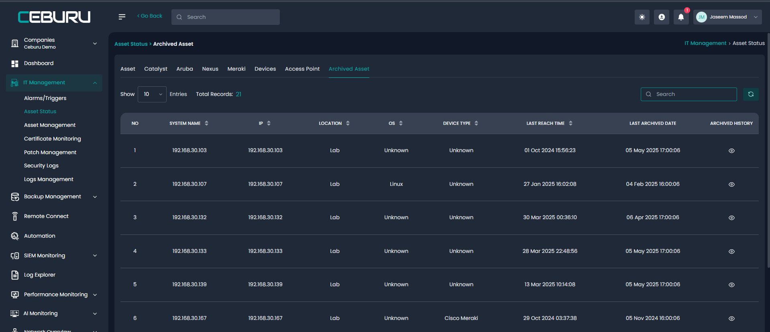The width and height of the screenshot is (770, 332).
Task: View archived history for 192.168.30.103
Action: 731,151
